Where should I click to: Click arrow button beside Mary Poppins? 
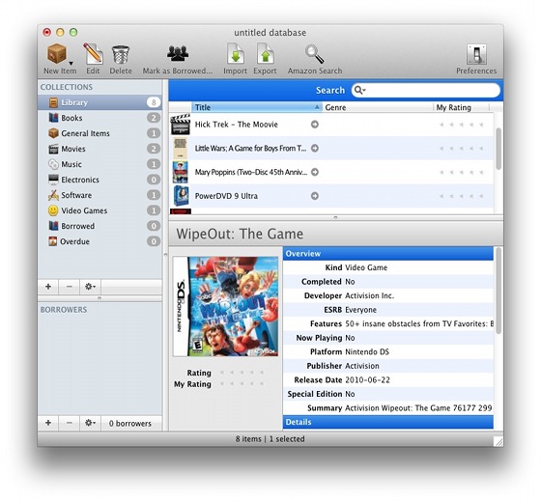coord(315,172)
